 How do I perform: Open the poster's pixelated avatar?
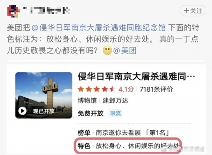click(x=13, y=11)
